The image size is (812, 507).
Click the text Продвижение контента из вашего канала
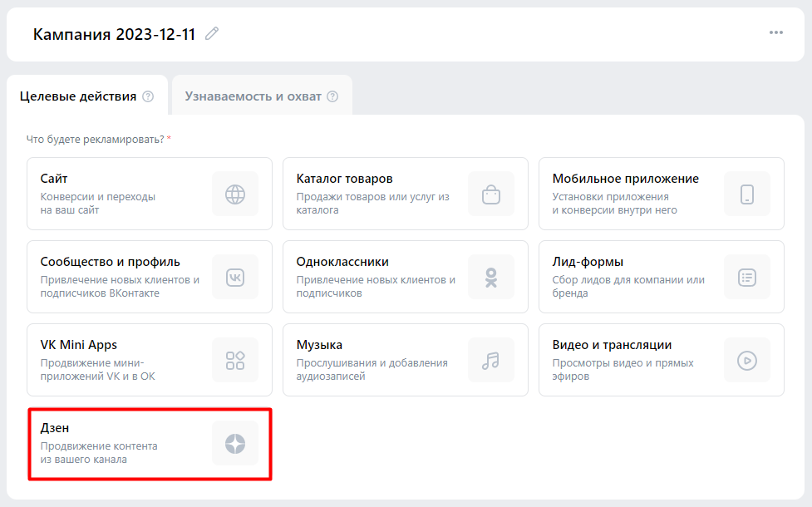tap(99, 453)
